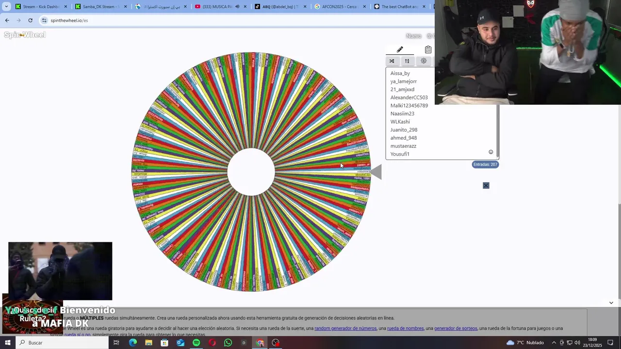The width and height of the screenshot is (621, 349).
Task: Click the center hub to spin wheel
Action: (x=251, y=172)
